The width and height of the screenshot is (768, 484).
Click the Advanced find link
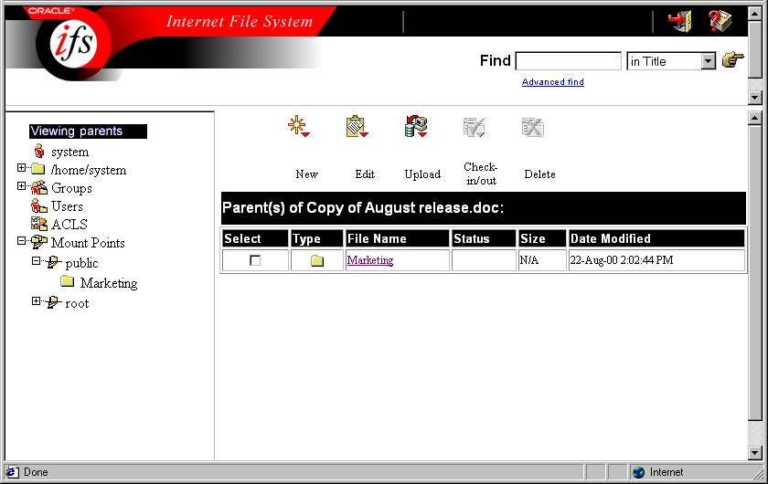tap(552, 81)
